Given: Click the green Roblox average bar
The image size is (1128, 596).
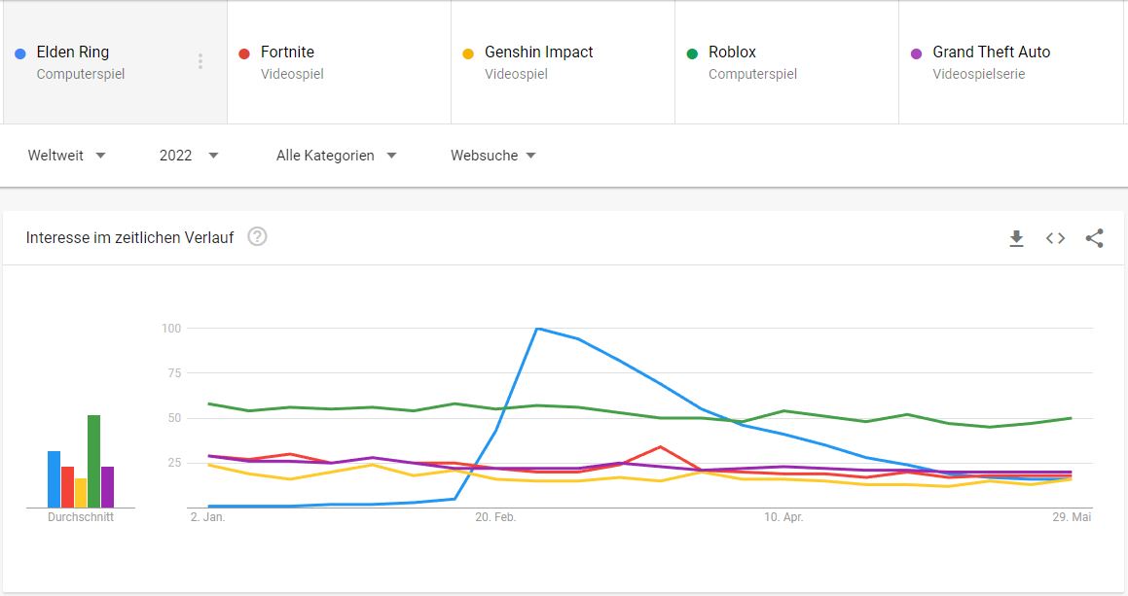Looking at the screenshot, I should 93,461.
